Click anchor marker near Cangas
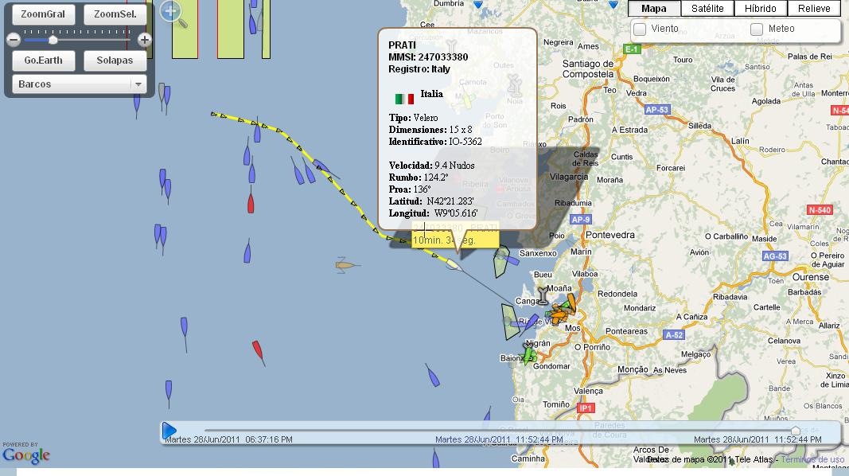 543,295
